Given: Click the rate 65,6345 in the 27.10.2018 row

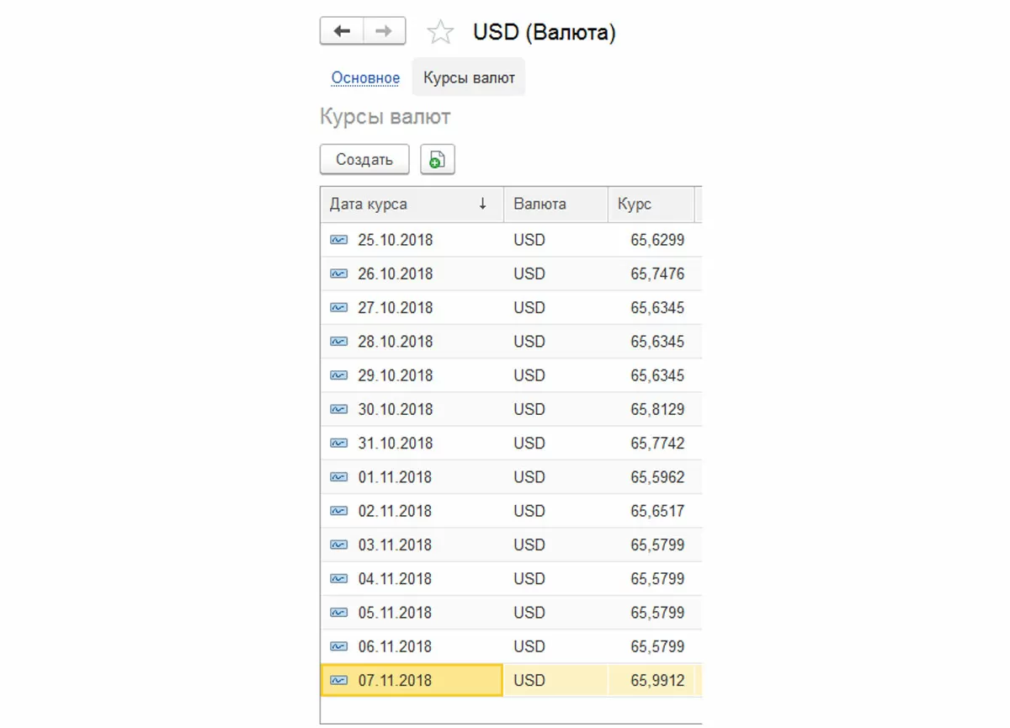Looking at the screenshot, I should click(657, 308).
